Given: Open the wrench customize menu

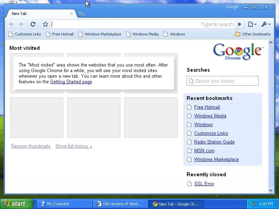Looking at the screenshot, I should [266, 24].
